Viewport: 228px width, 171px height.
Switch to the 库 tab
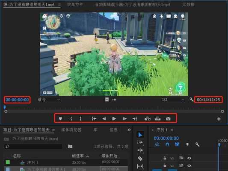[x=95, y=130]
